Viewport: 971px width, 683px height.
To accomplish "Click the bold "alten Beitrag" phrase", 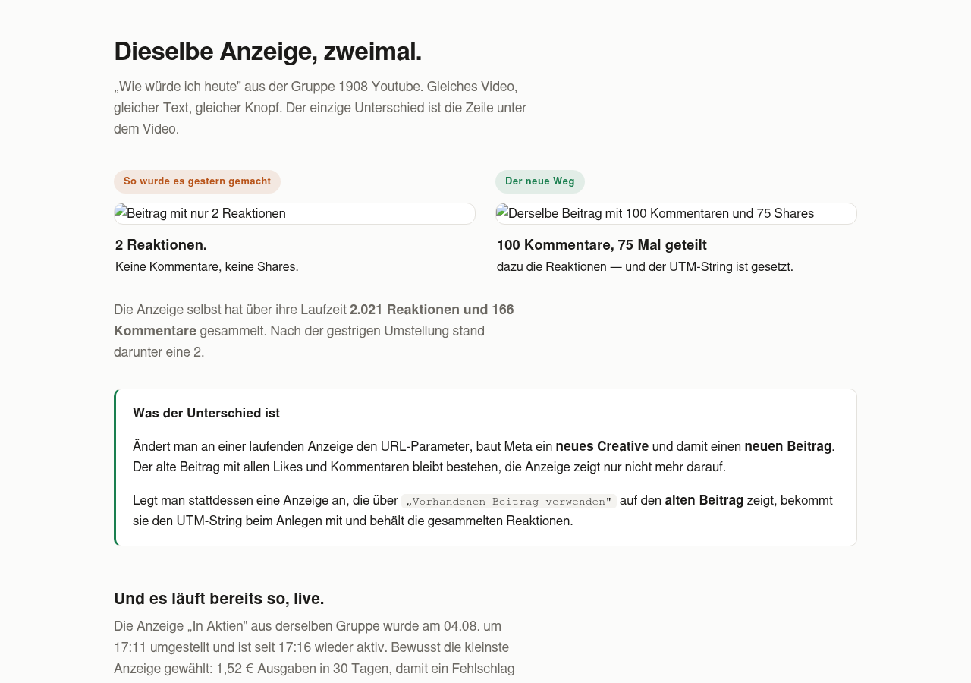I will coord(704,501).
